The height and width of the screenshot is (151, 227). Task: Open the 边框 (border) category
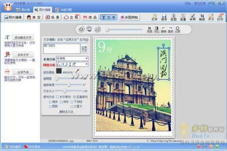coord(71,17)
